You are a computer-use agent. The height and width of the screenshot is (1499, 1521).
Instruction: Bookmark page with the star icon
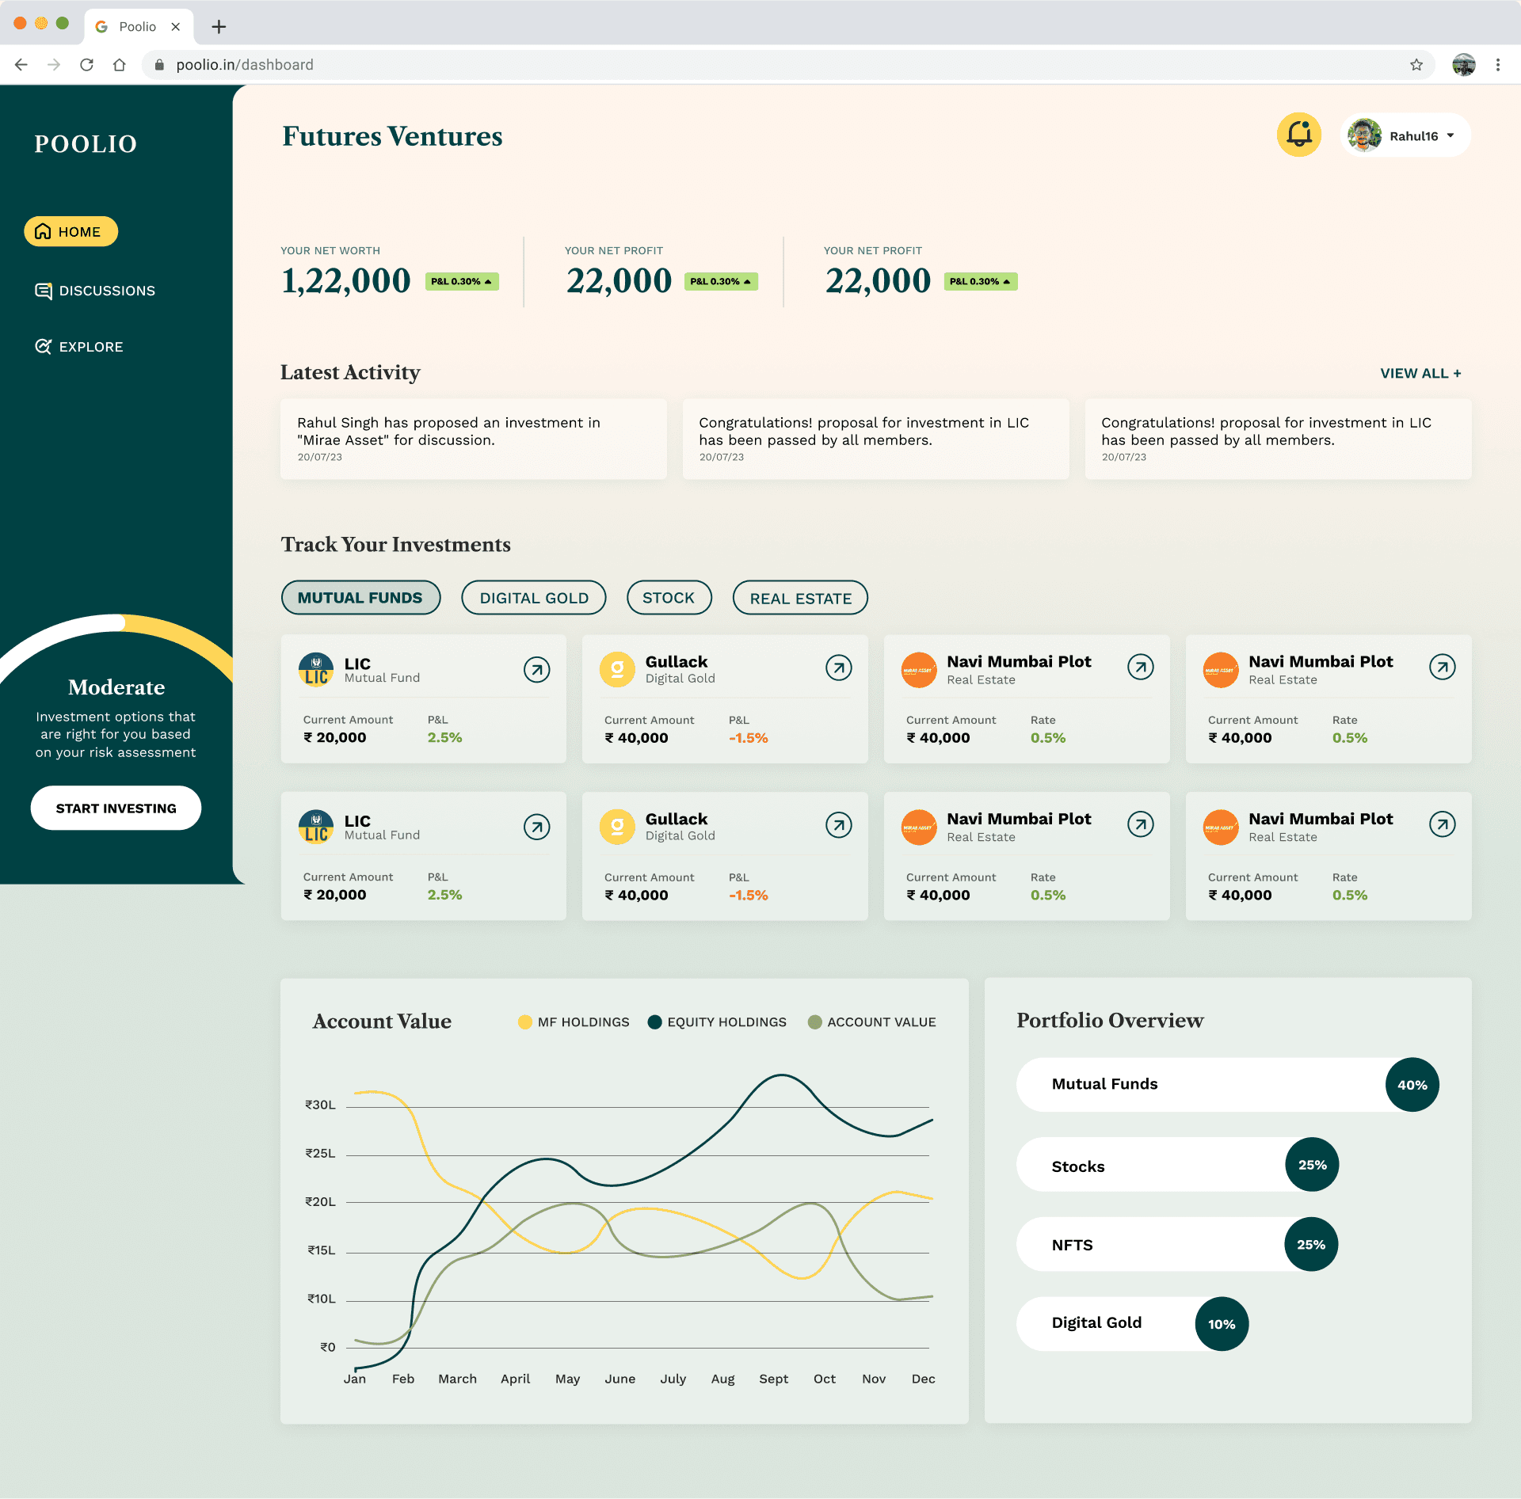click(x=1416, y=65)
